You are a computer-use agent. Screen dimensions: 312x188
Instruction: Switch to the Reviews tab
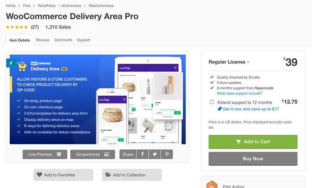[43, 40]
